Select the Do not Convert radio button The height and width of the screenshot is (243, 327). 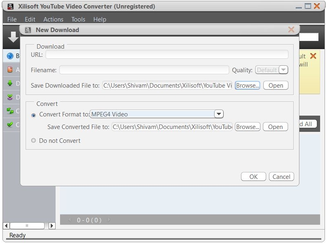[33, 140]
